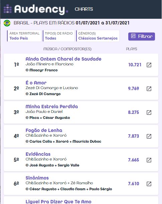
Task: Open external link for Ainda Ontem Chorei de Saudade
Action: [149, 65]
